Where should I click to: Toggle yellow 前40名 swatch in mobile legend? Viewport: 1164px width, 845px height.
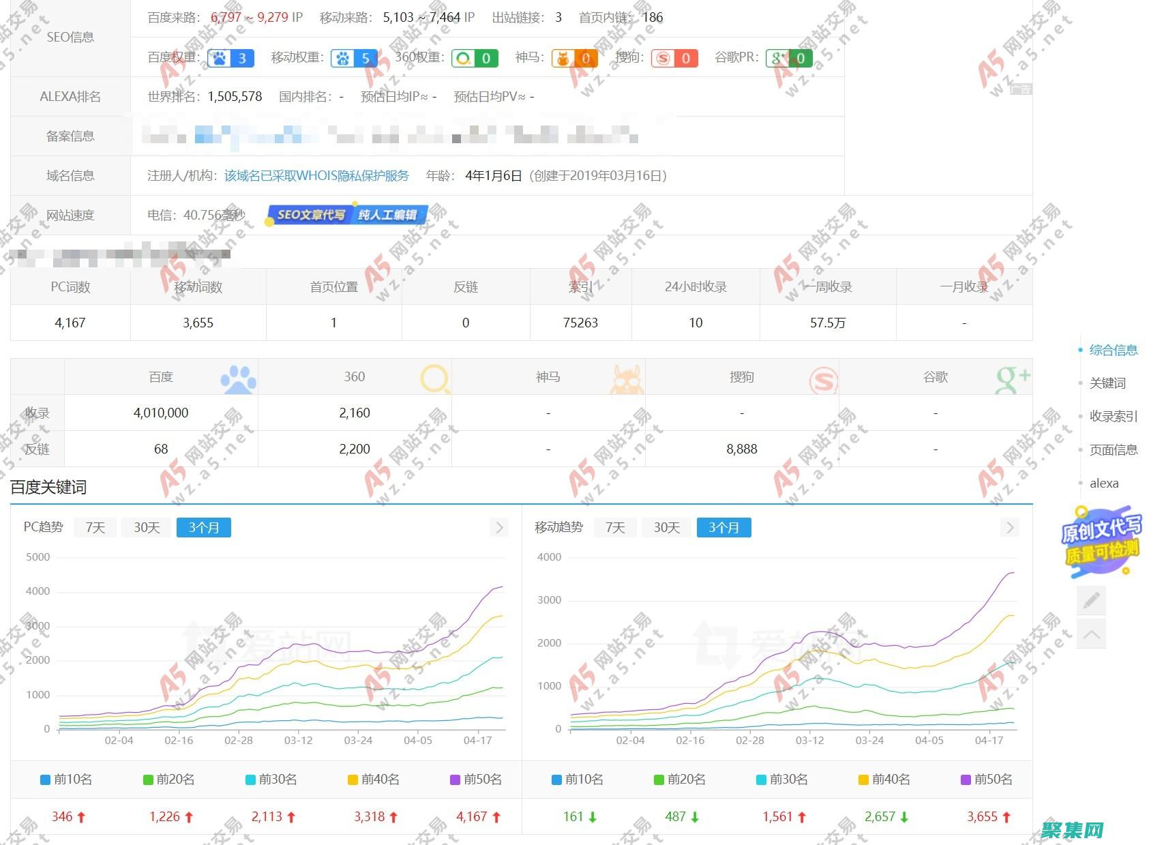coord(863,780)
